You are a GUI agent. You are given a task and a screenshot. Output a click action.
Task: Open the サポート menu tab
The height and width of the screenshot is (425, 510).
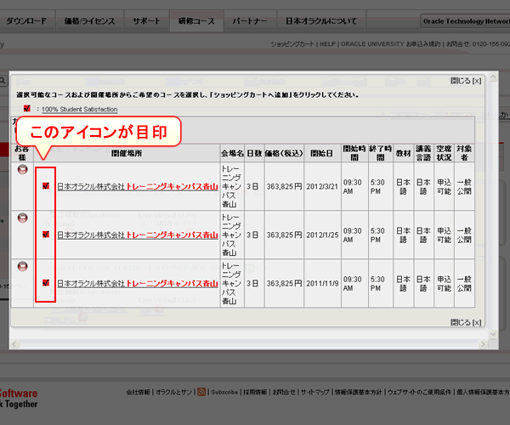coord(146,21)
